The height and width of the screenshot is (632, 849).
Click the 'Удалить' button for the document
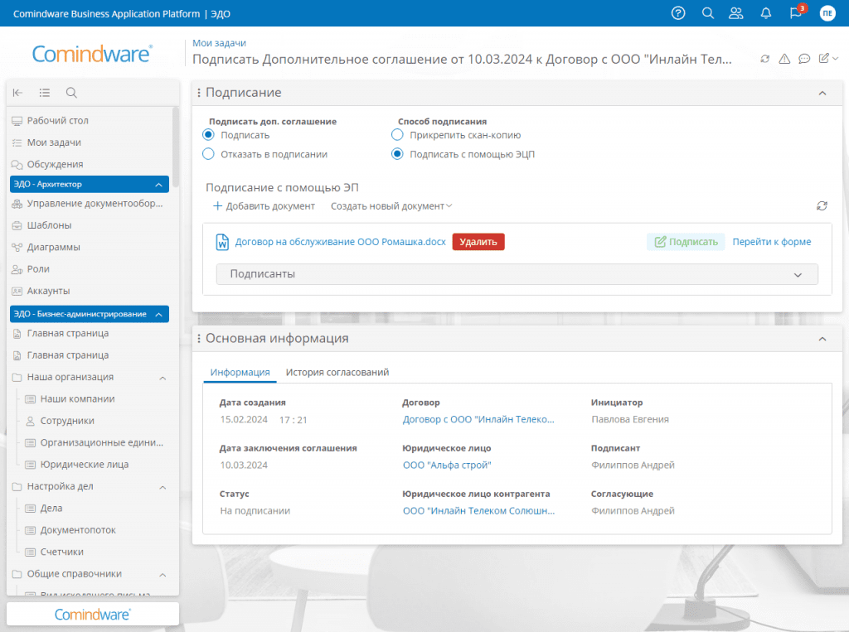tap(478, 242)
